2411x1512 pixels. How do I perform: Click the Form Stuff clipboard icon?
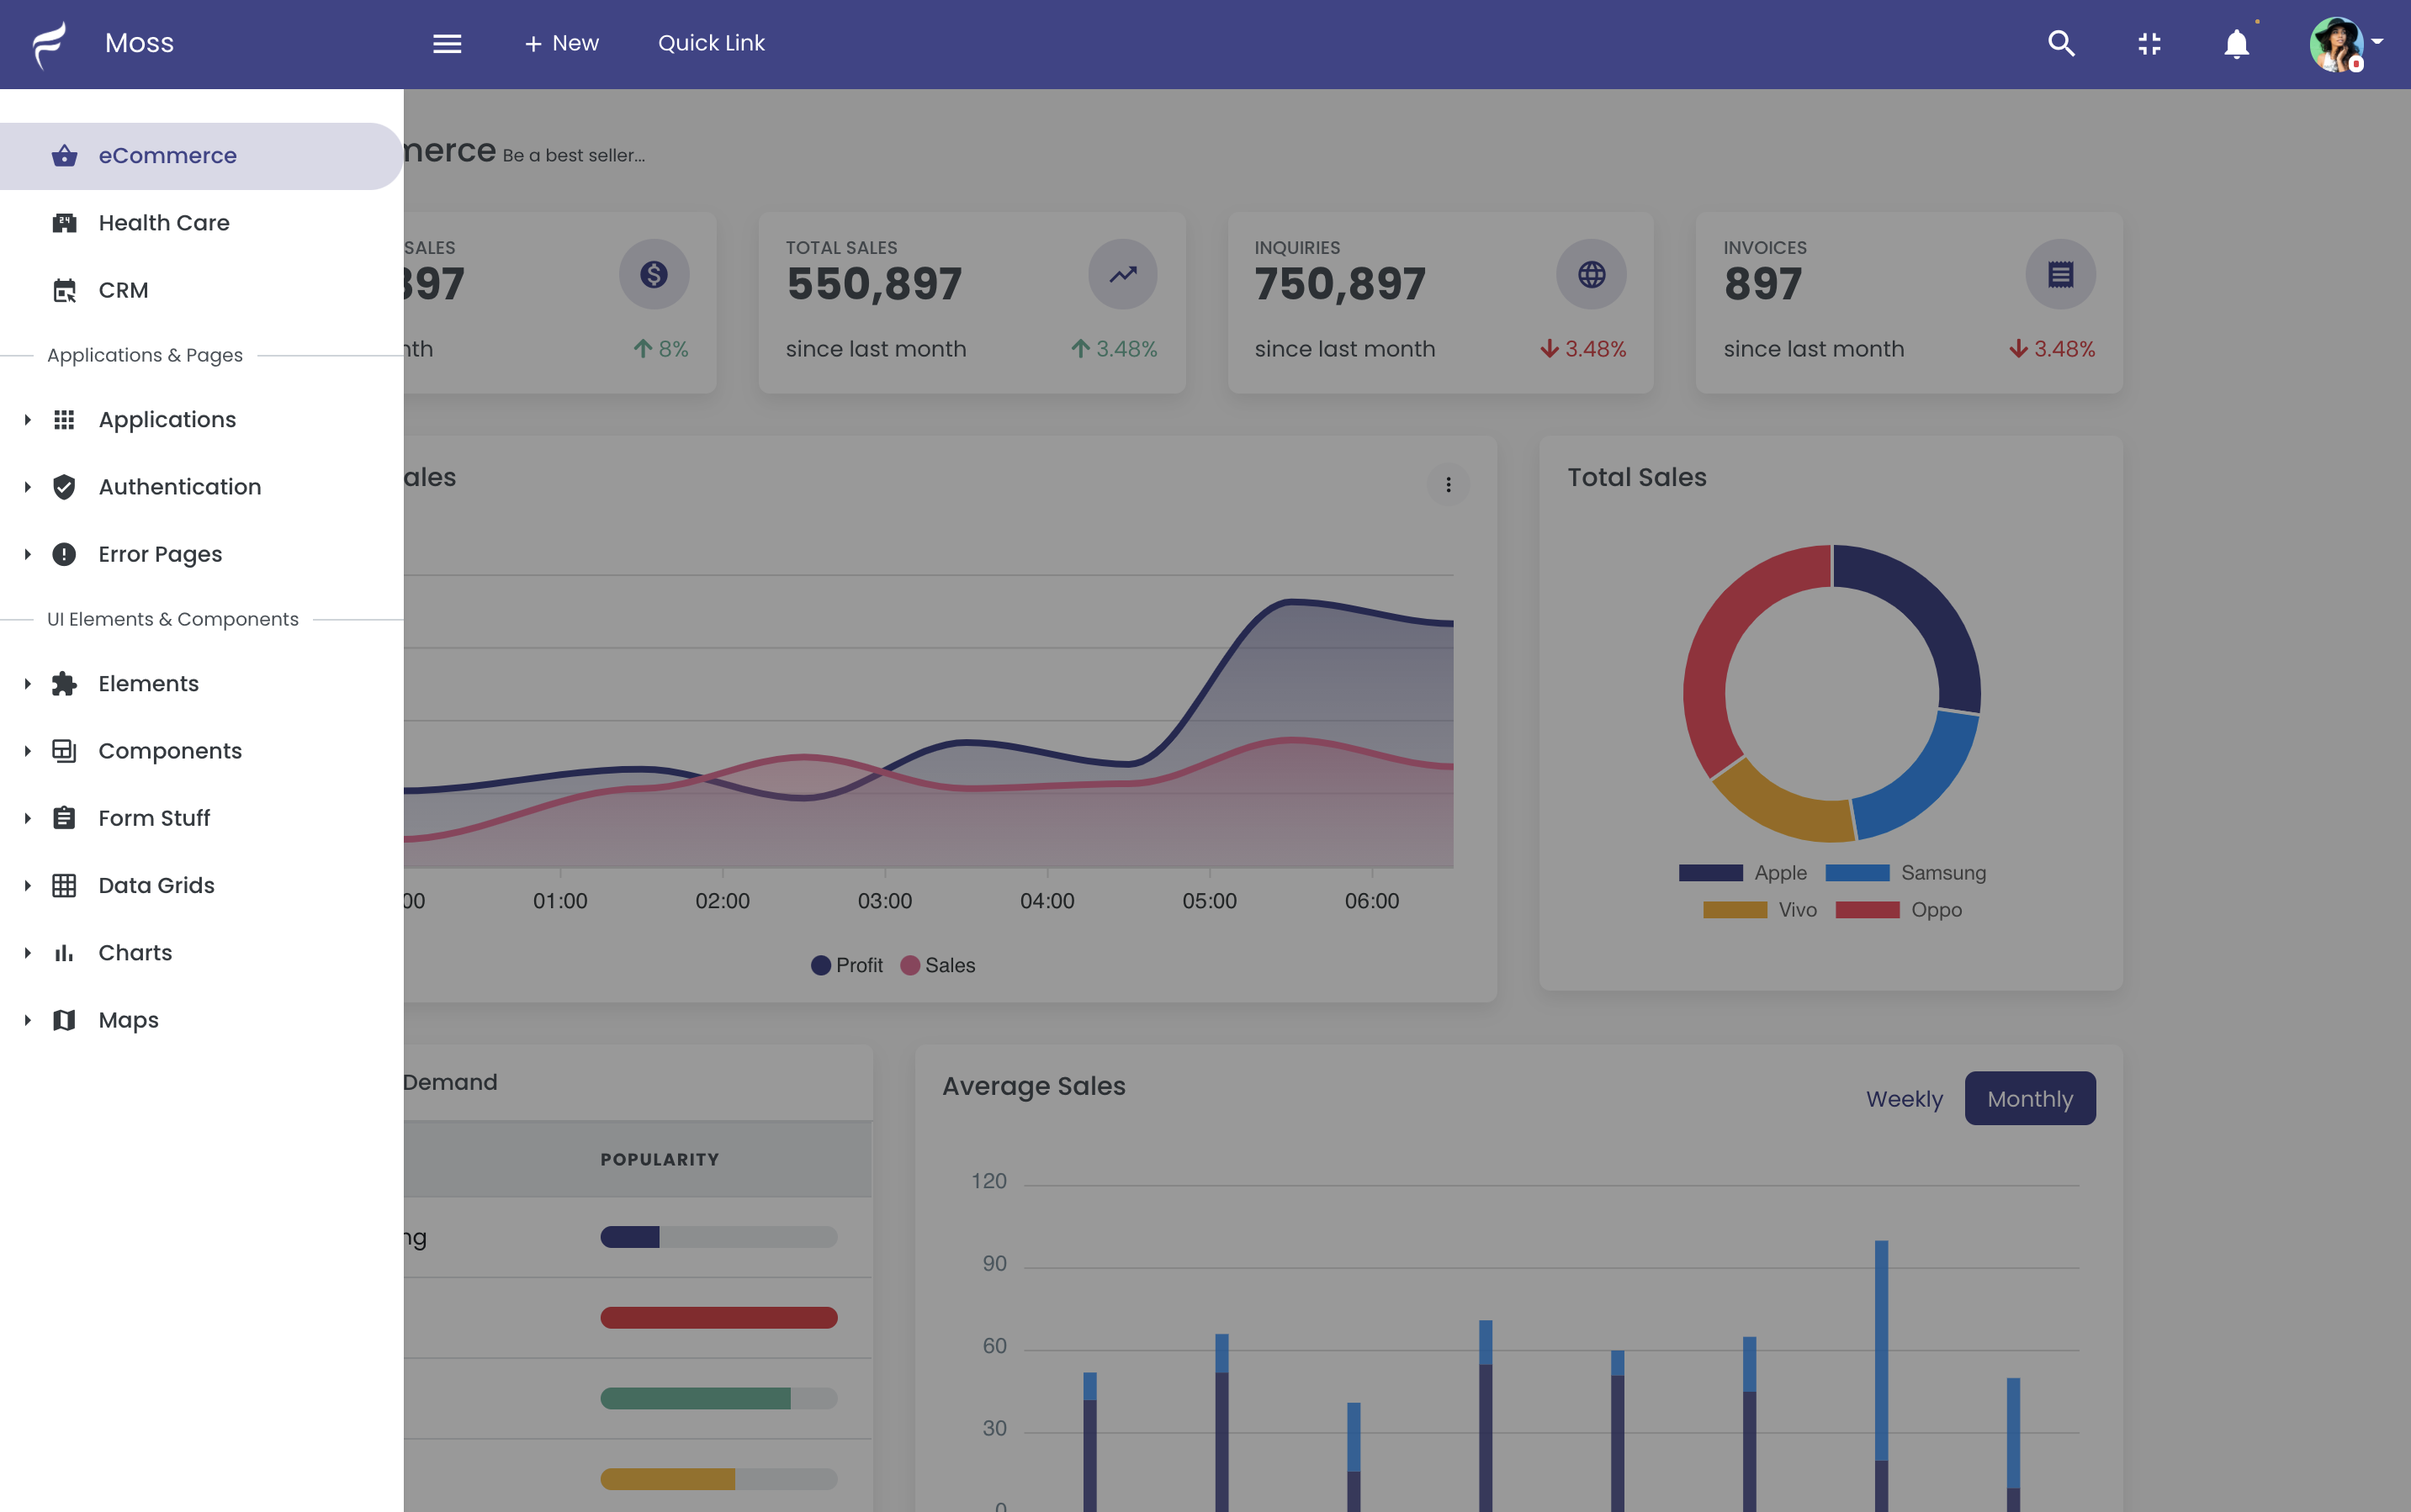pyautogui.click(x=64, y=818)
